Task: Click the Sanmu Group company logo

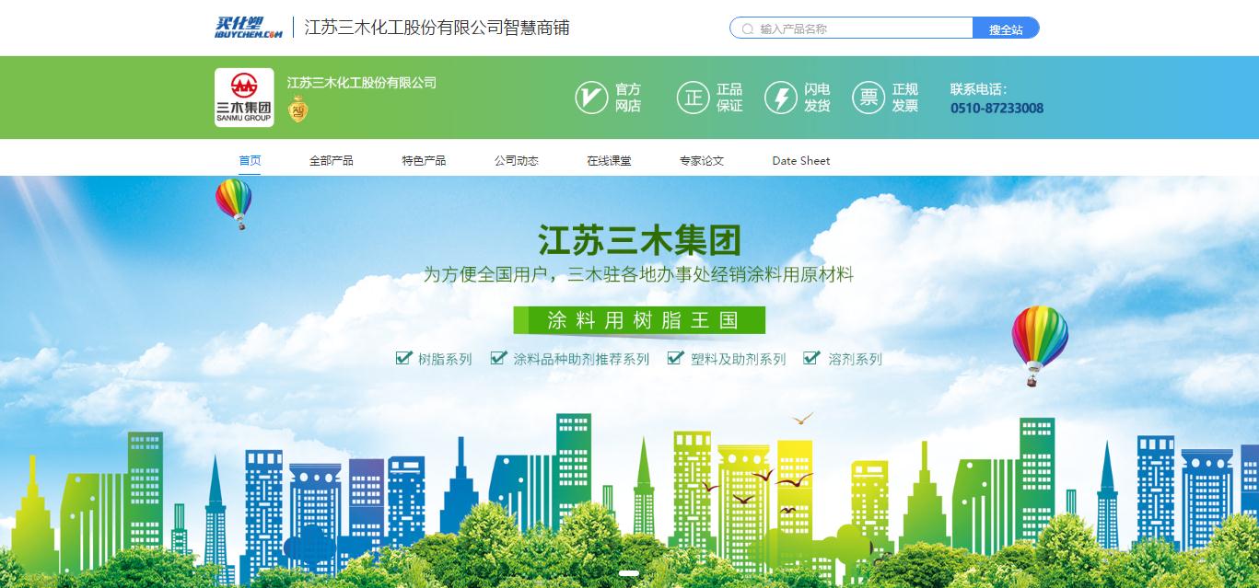Action: [x=244, y=98]
